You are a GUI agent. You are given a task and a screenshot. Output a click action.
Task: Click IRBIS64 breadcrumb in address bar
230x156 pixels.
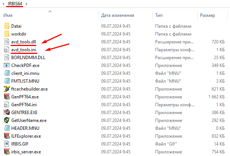coord(15,4)
